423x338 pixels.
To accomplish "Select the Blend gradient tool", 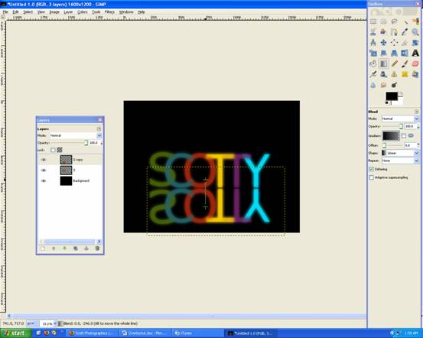I will point(384,63).
